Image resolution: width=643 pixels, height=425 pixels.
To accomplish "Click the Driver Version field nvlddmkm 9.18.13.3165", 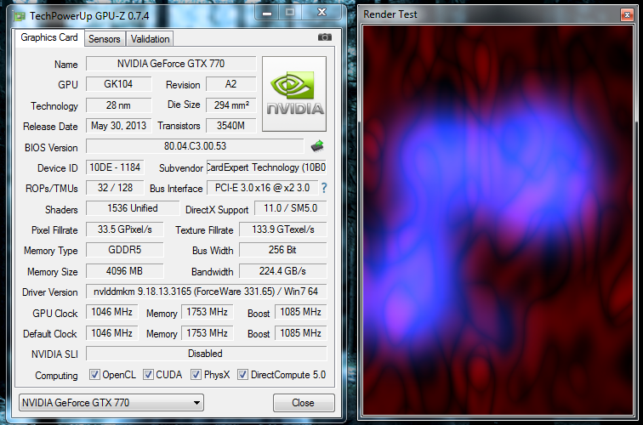I will [207, 292].
